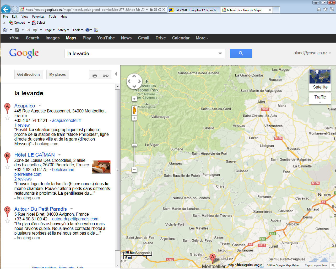
Task: Collapse the left results panel arrow
Action: click(x=116, y=74)
